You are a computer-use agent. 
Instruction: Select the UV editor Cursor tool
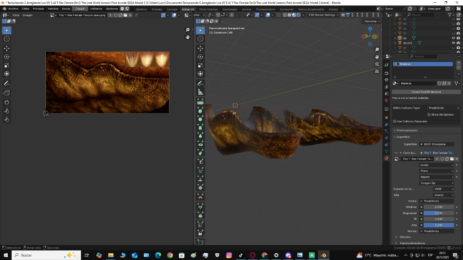[7, 39]
